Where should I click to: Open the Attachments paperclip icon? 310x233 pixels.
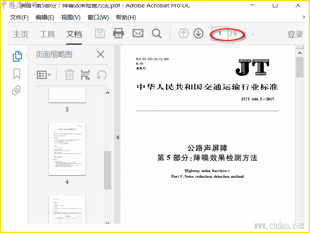[16, 90]
